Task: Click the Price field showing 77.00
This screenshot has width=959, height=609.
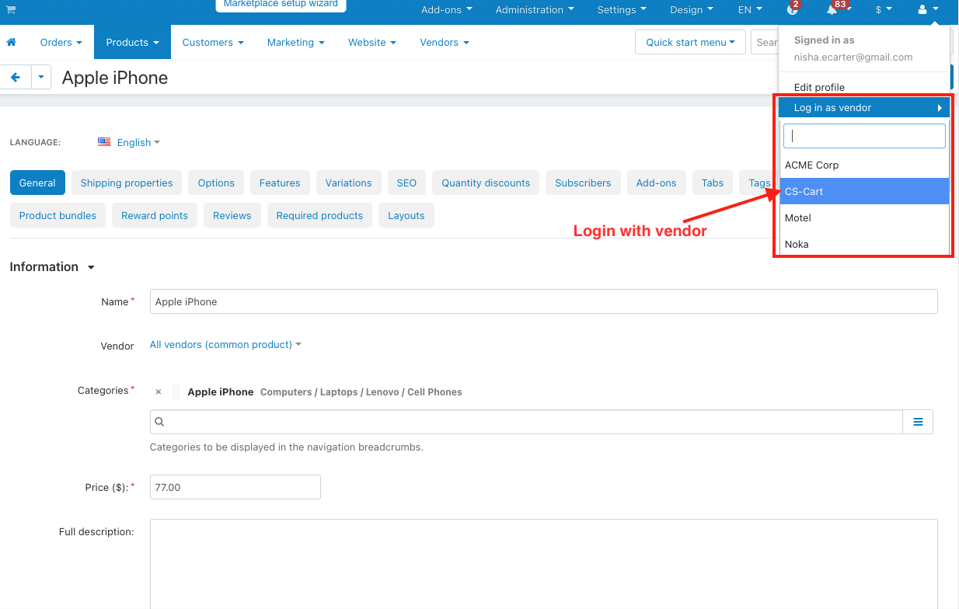Action: 235,487
